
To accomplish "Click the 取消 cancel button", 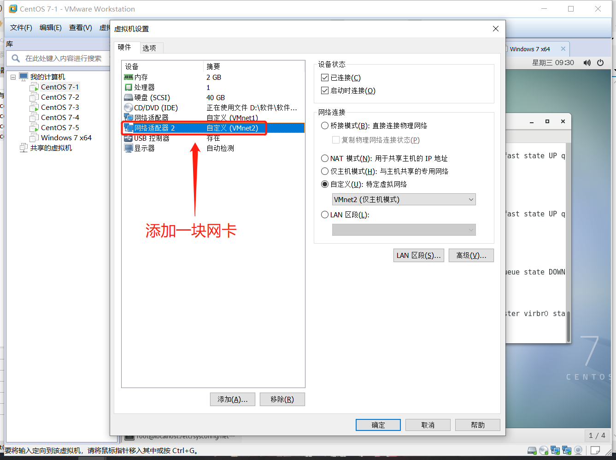I will point(428,425).
